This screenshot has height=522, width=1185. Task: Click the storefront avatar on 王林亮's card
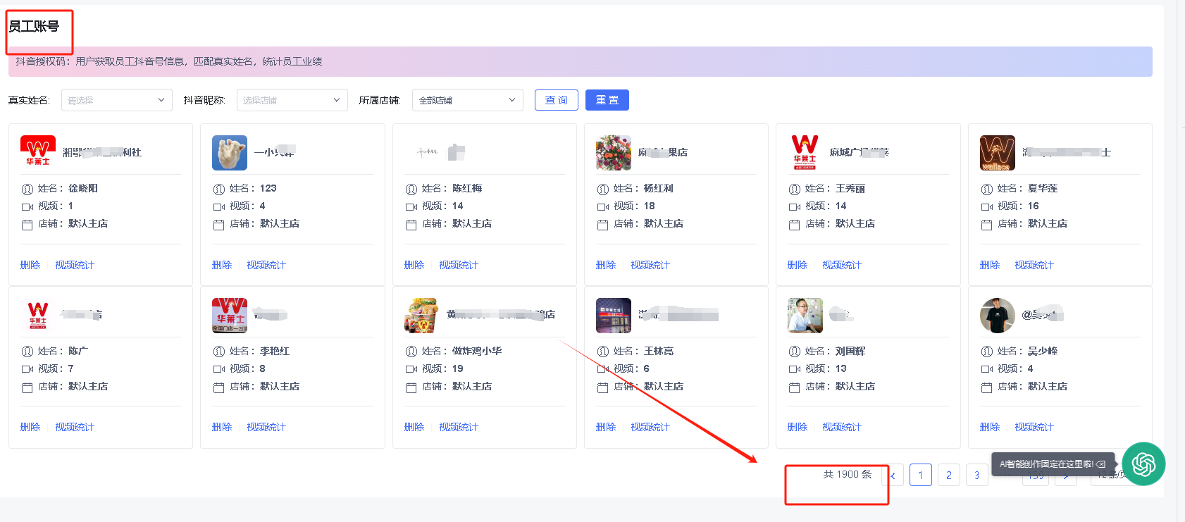[614, 315]
